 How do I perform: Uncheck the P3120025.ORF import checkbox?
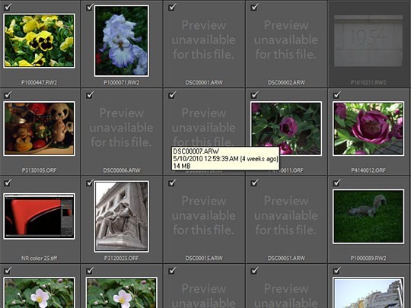(x=90, y=183)
